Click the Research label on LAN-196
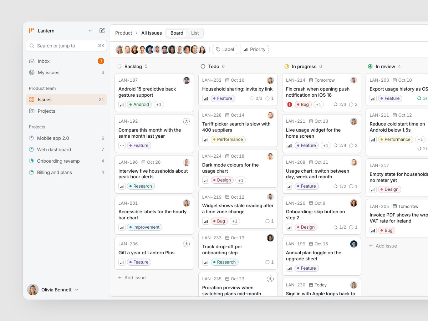Viewport: 428px width, 321px height. coord(141,186)
